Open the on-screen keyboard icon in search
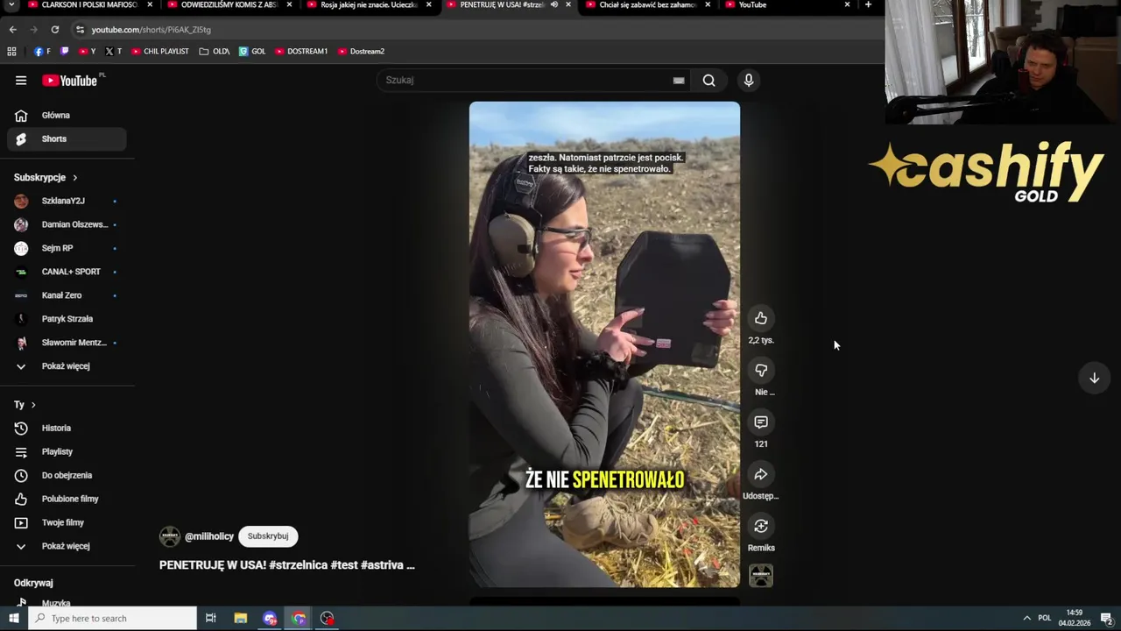The width and height of the screenshot is (1121, 631). [x=679, y=80]
